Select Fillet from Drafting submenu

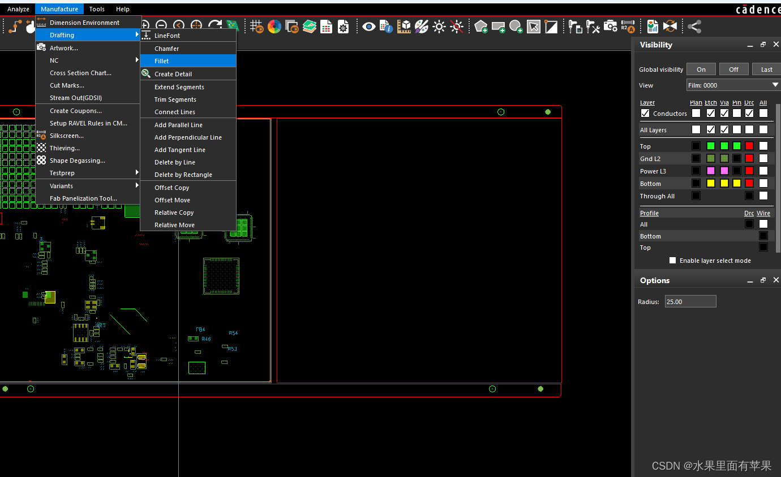click(162, 61)
